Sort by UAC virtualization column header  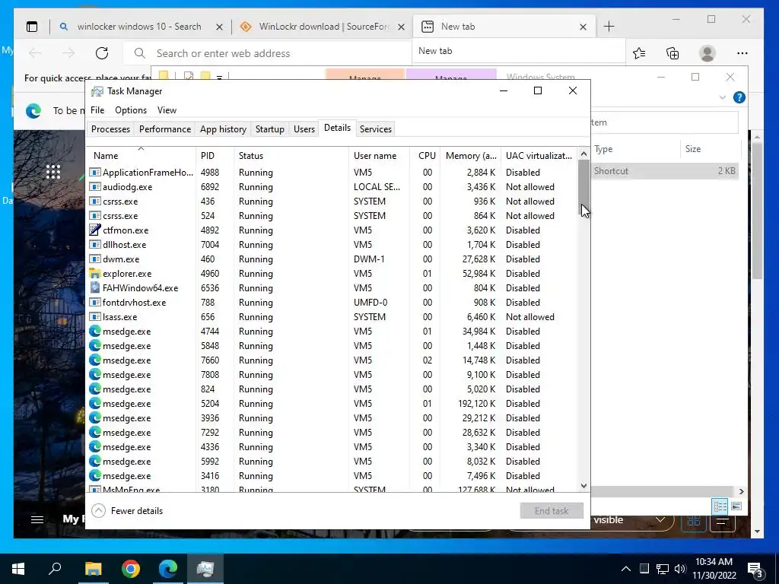[x=539, y=155]
